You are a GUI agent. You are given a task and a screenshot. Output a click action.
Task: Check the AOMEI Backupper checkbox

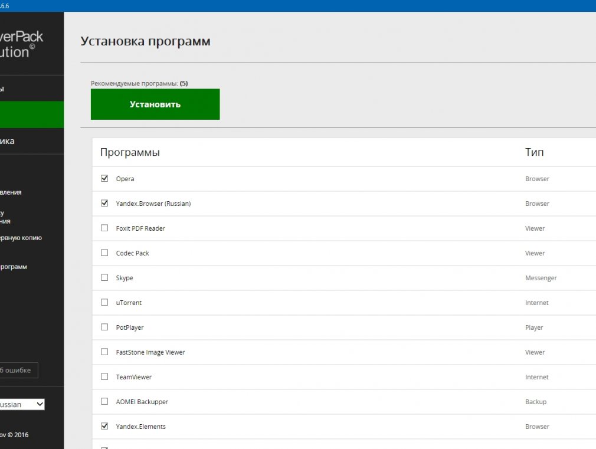point(104,401)
